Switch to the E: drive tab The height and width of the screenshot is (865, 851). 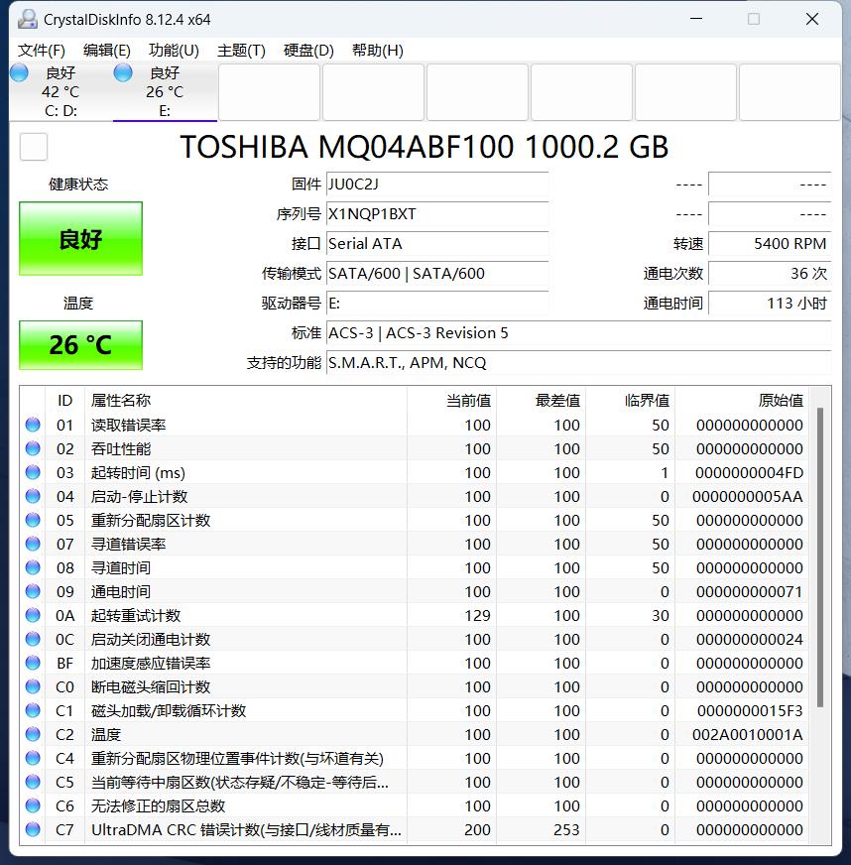[x=165, y=89]
